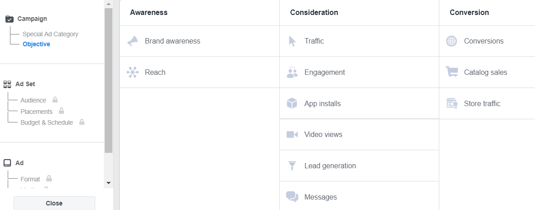Screen dimensions: 535x210
Task: Select the Placements item in sidebar
Action: coord(36,112)
